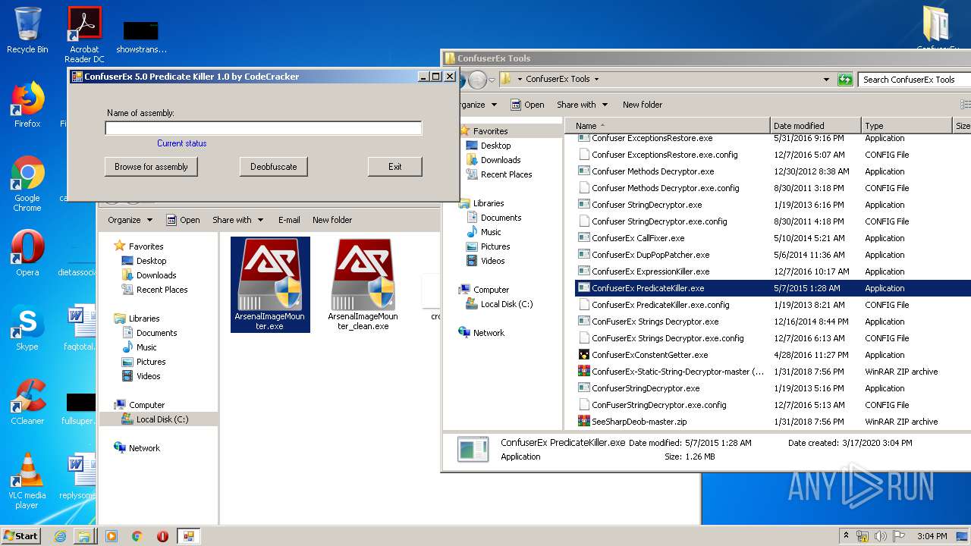971x546 pixels.
Task: Sort by Name column header
Action: [x=668, y=126]
